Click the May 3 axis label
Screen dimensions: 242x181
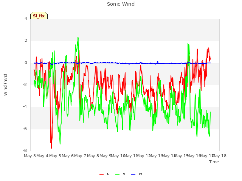pos(30,156)
